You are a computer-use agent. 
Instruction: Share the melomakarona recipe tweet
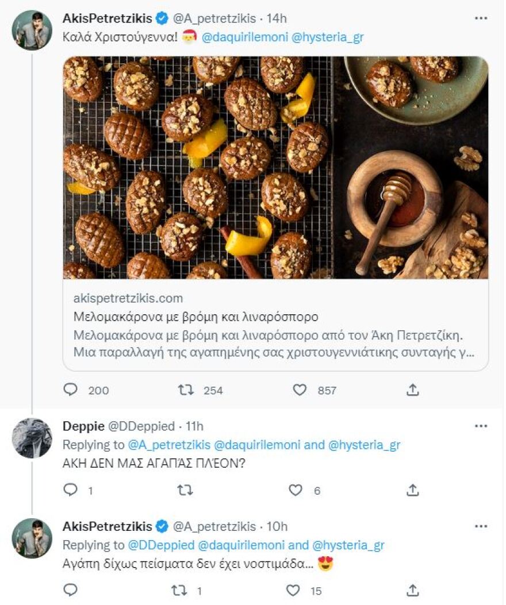coord(412,390)
